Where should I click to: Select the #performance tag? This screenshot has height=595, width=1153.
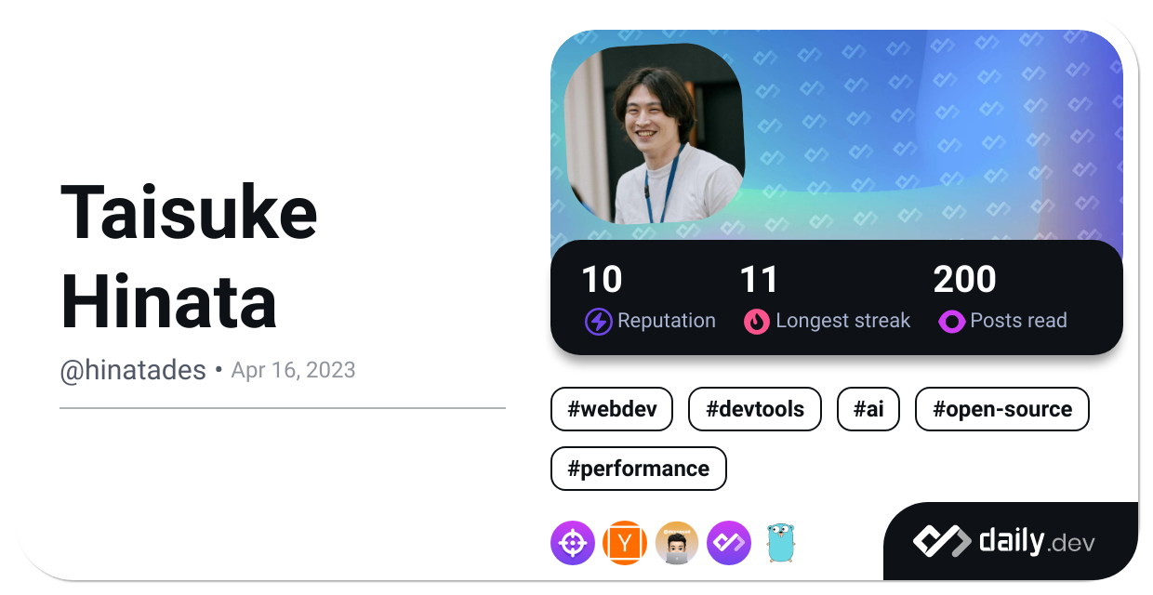point(638,469)
